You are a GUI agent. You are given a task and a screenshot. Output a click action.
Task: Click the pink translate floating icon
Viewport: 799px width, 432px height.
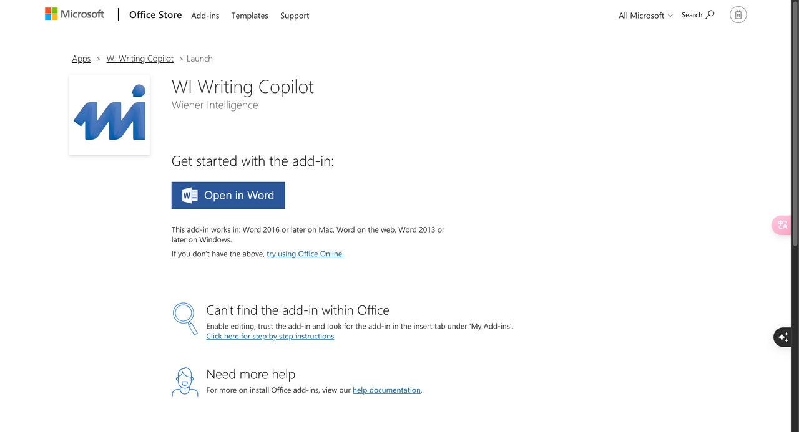(782, 225)
